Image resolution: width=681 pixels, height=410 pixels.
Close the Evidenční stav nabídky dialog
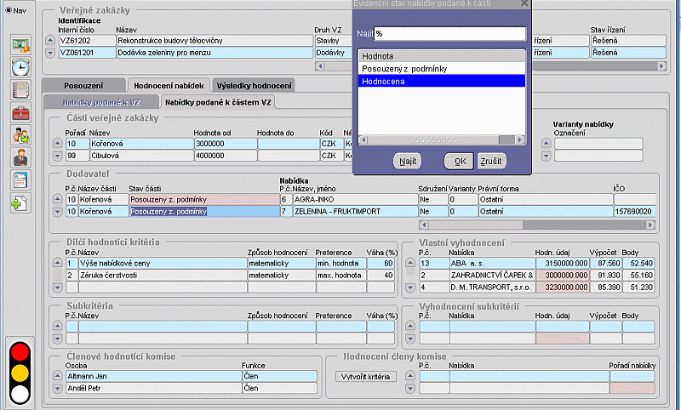tap(524, 3)
